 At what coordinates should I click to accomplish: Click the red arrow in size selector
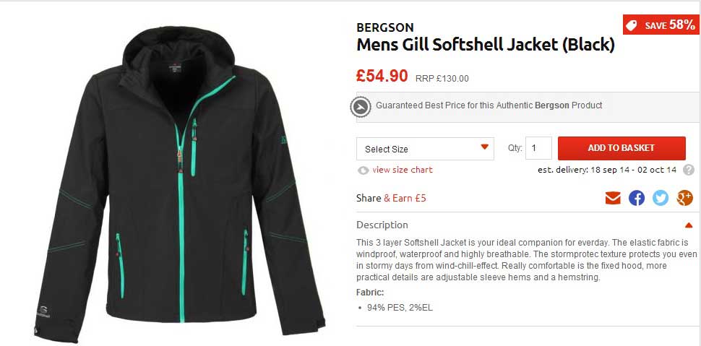[485, 147]
